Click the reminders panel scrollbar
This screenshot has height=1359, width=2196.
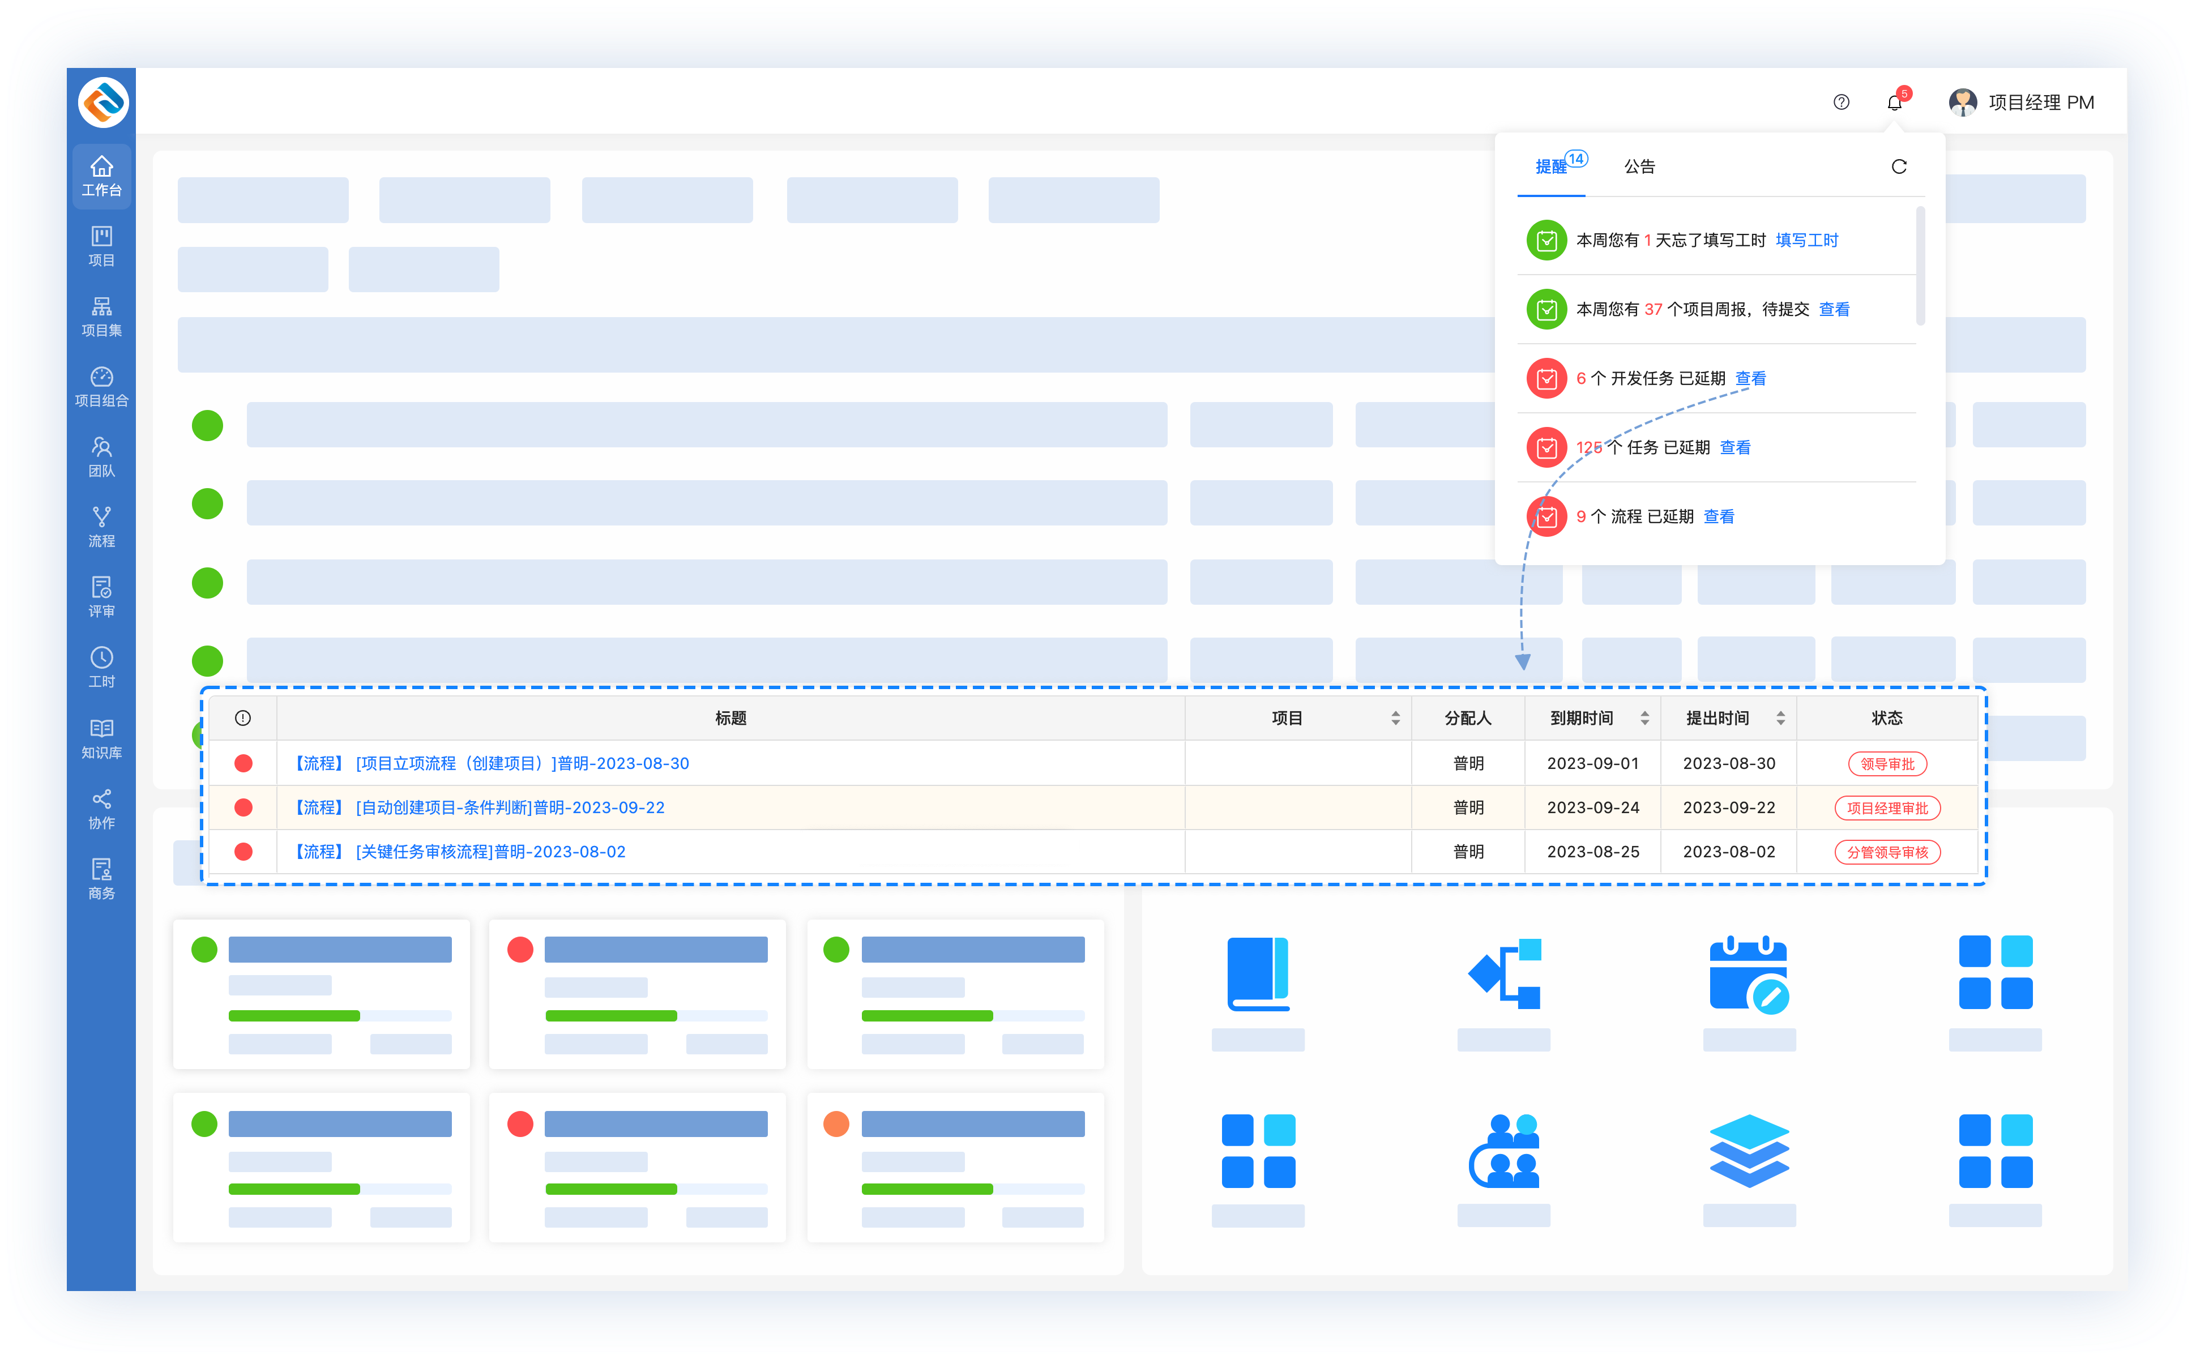point(1920,265)
